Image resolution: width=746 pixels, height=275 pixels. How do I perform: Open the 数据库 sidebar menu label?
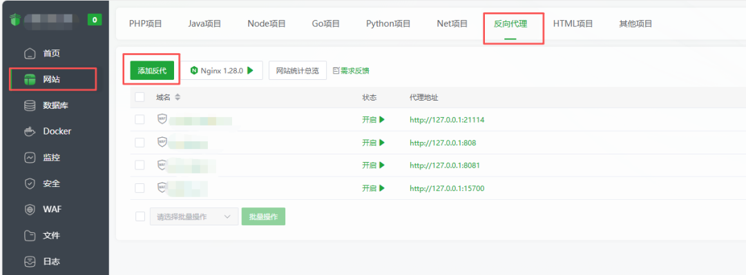(x=56, y=105)
